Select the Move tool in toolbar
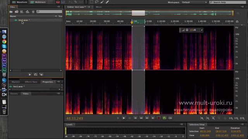The width and height of the screenshot is (248, 139). coord(71,2)
